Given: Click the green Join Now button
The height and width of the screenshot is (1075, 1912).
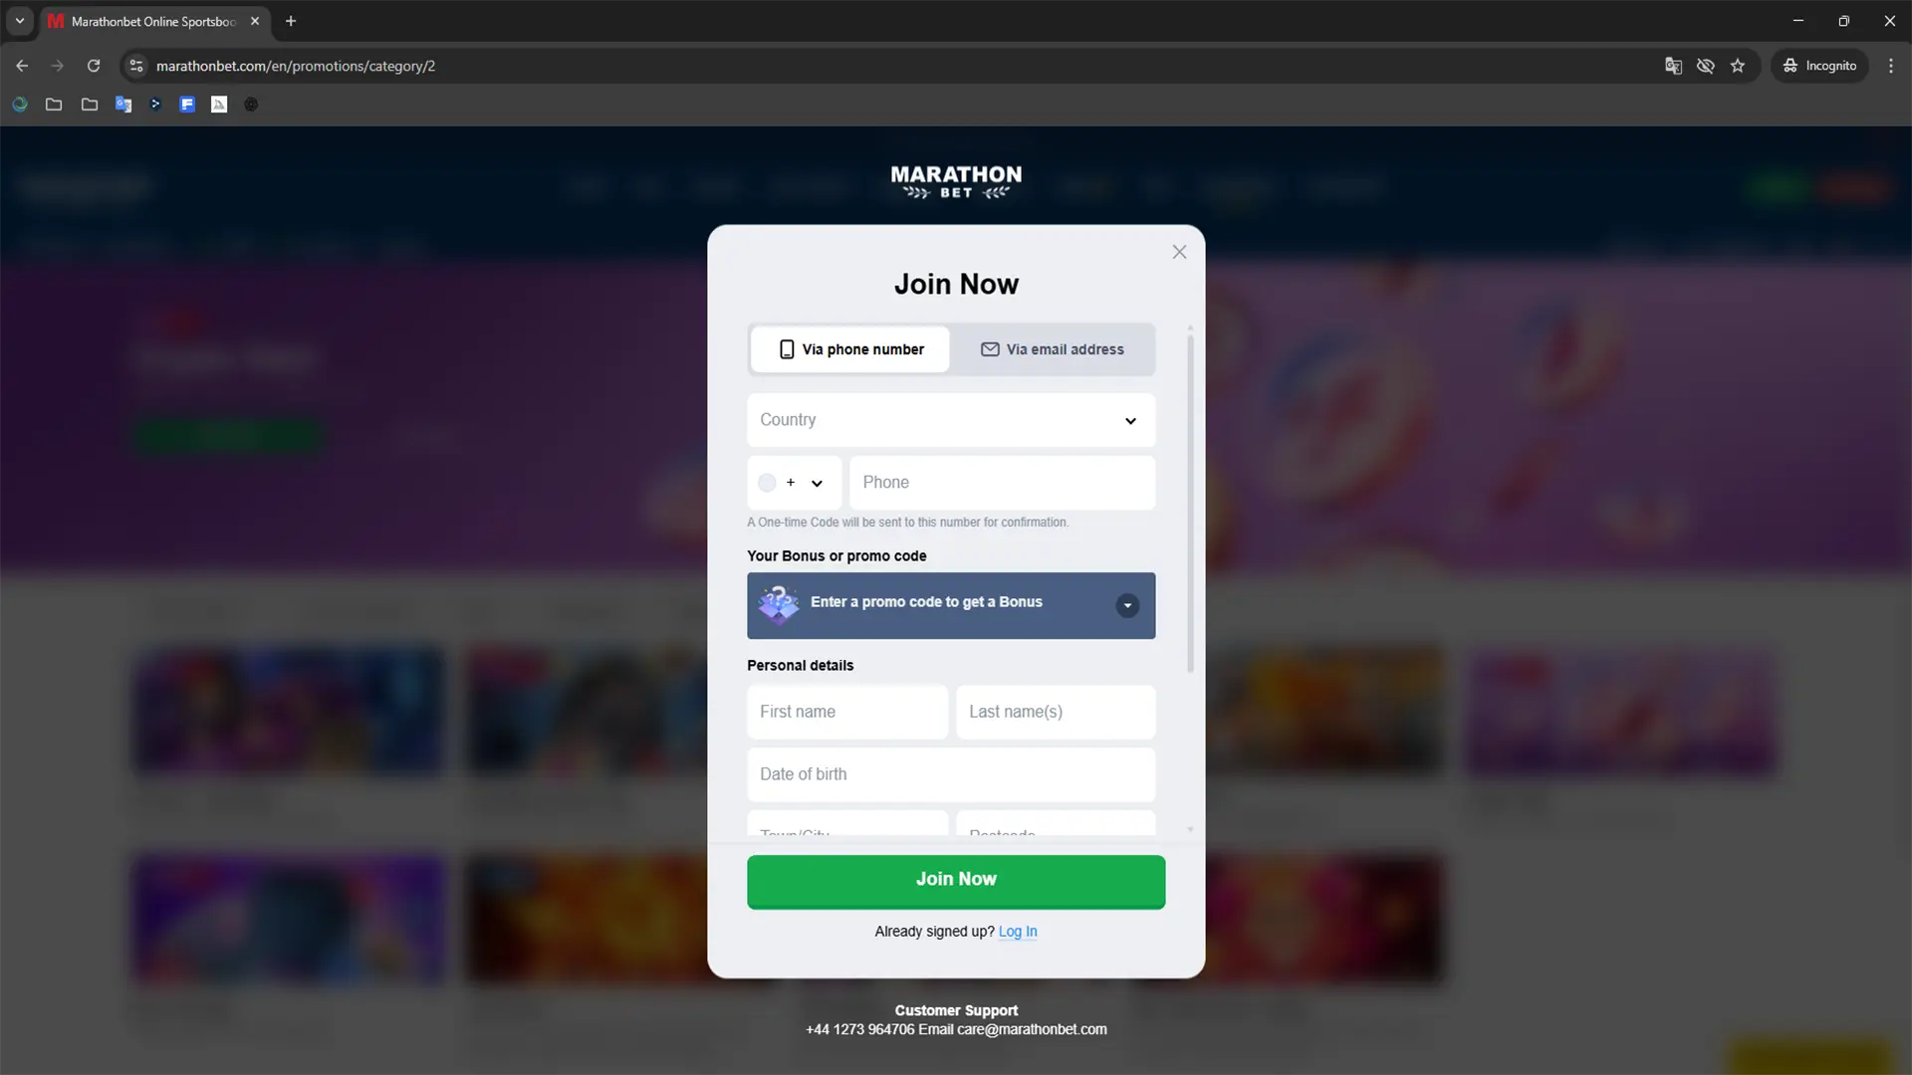Looking at the screenshot, I should click(x=956, y=881).
